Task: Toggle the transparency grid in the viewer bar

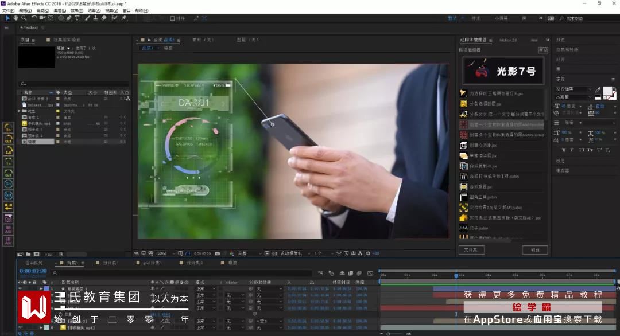Action: pos(274,253)
